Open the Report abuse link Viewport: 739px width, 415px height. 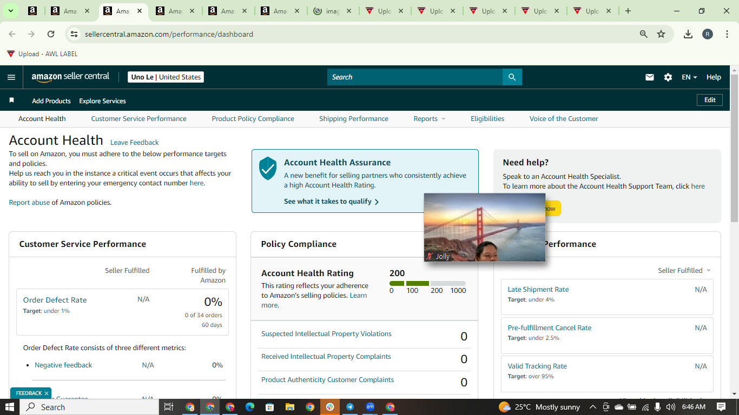[29, 203]
